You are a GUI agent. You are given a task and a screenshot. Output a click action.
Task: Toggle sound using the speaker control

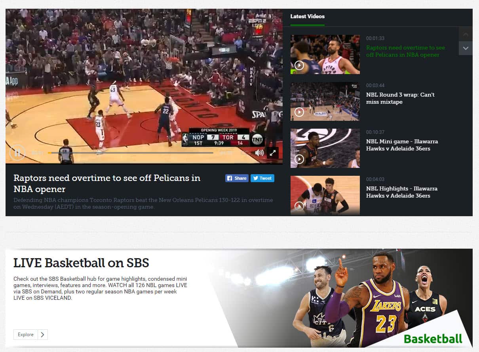(259, 152)
